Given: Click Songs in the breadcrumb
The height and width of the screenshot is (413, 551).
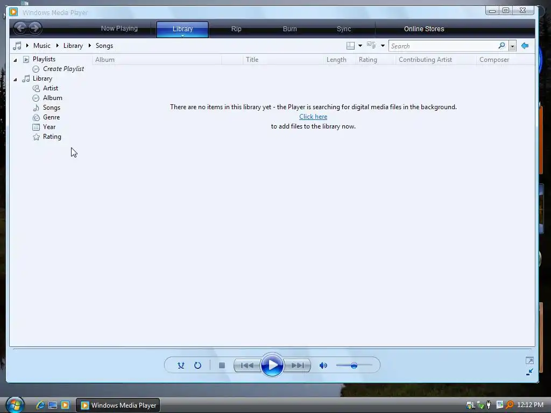Looking at the screenshot, I should pos(104,46).
